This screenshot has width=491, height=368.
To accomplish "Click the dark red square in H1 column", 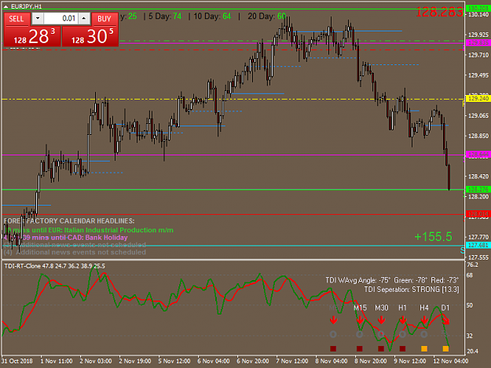I will point(403,348).
